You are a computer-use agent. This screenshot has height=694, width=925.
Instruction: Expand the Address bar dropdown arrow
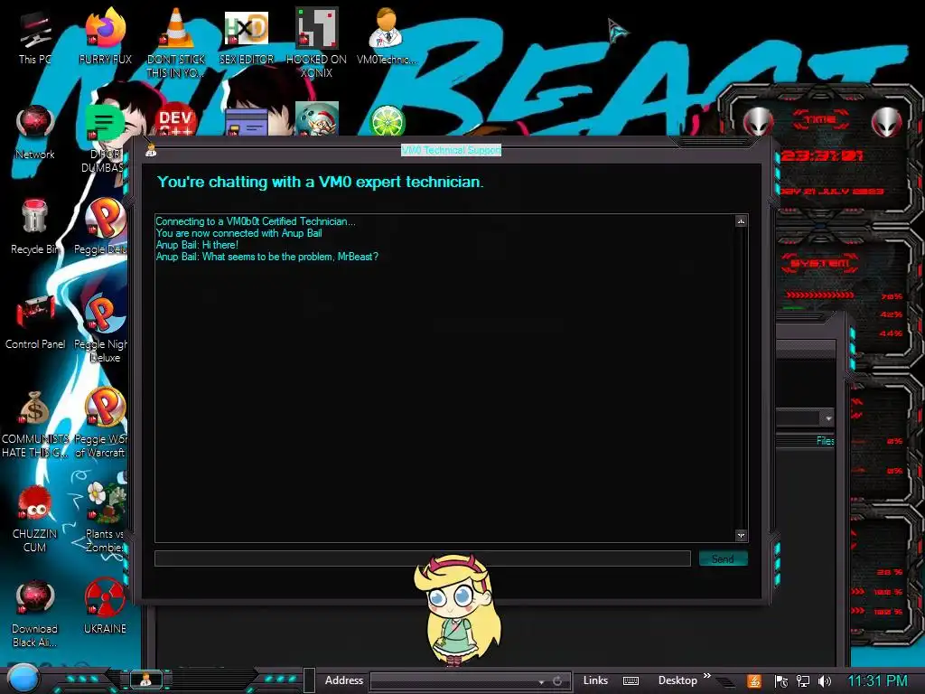(x=541, y=681)
